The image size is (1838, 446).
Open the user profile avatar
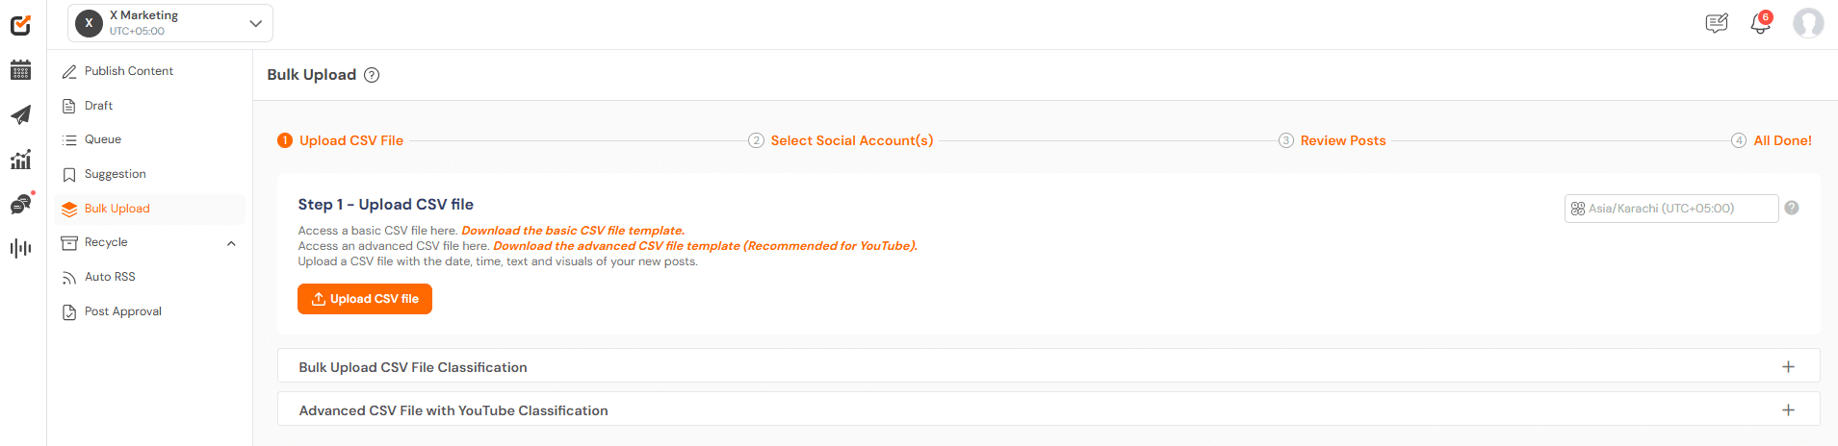pos(1807,23)
